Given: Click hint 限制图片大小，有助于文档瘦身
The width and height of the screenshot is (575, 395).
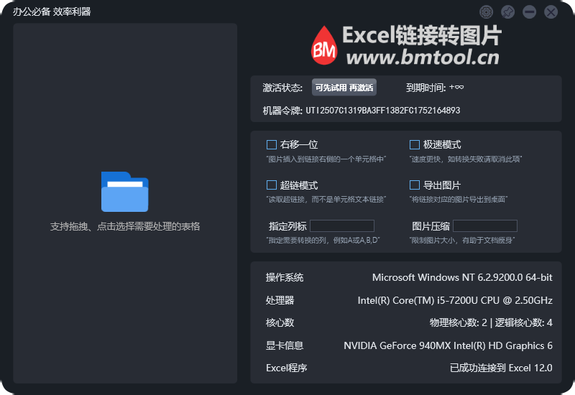Looking at the screenshot, I should click(462, 241).
